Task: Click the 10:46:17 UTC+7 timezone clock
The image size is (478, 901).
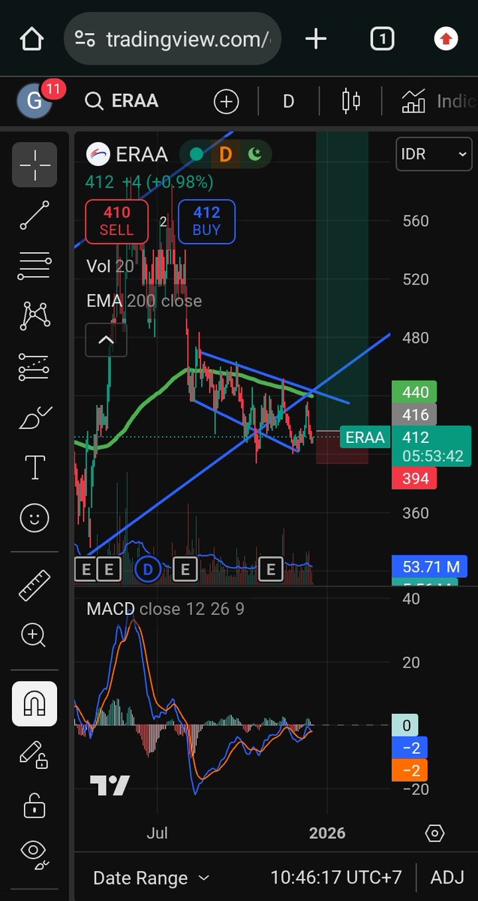Action: coord(336,878)
